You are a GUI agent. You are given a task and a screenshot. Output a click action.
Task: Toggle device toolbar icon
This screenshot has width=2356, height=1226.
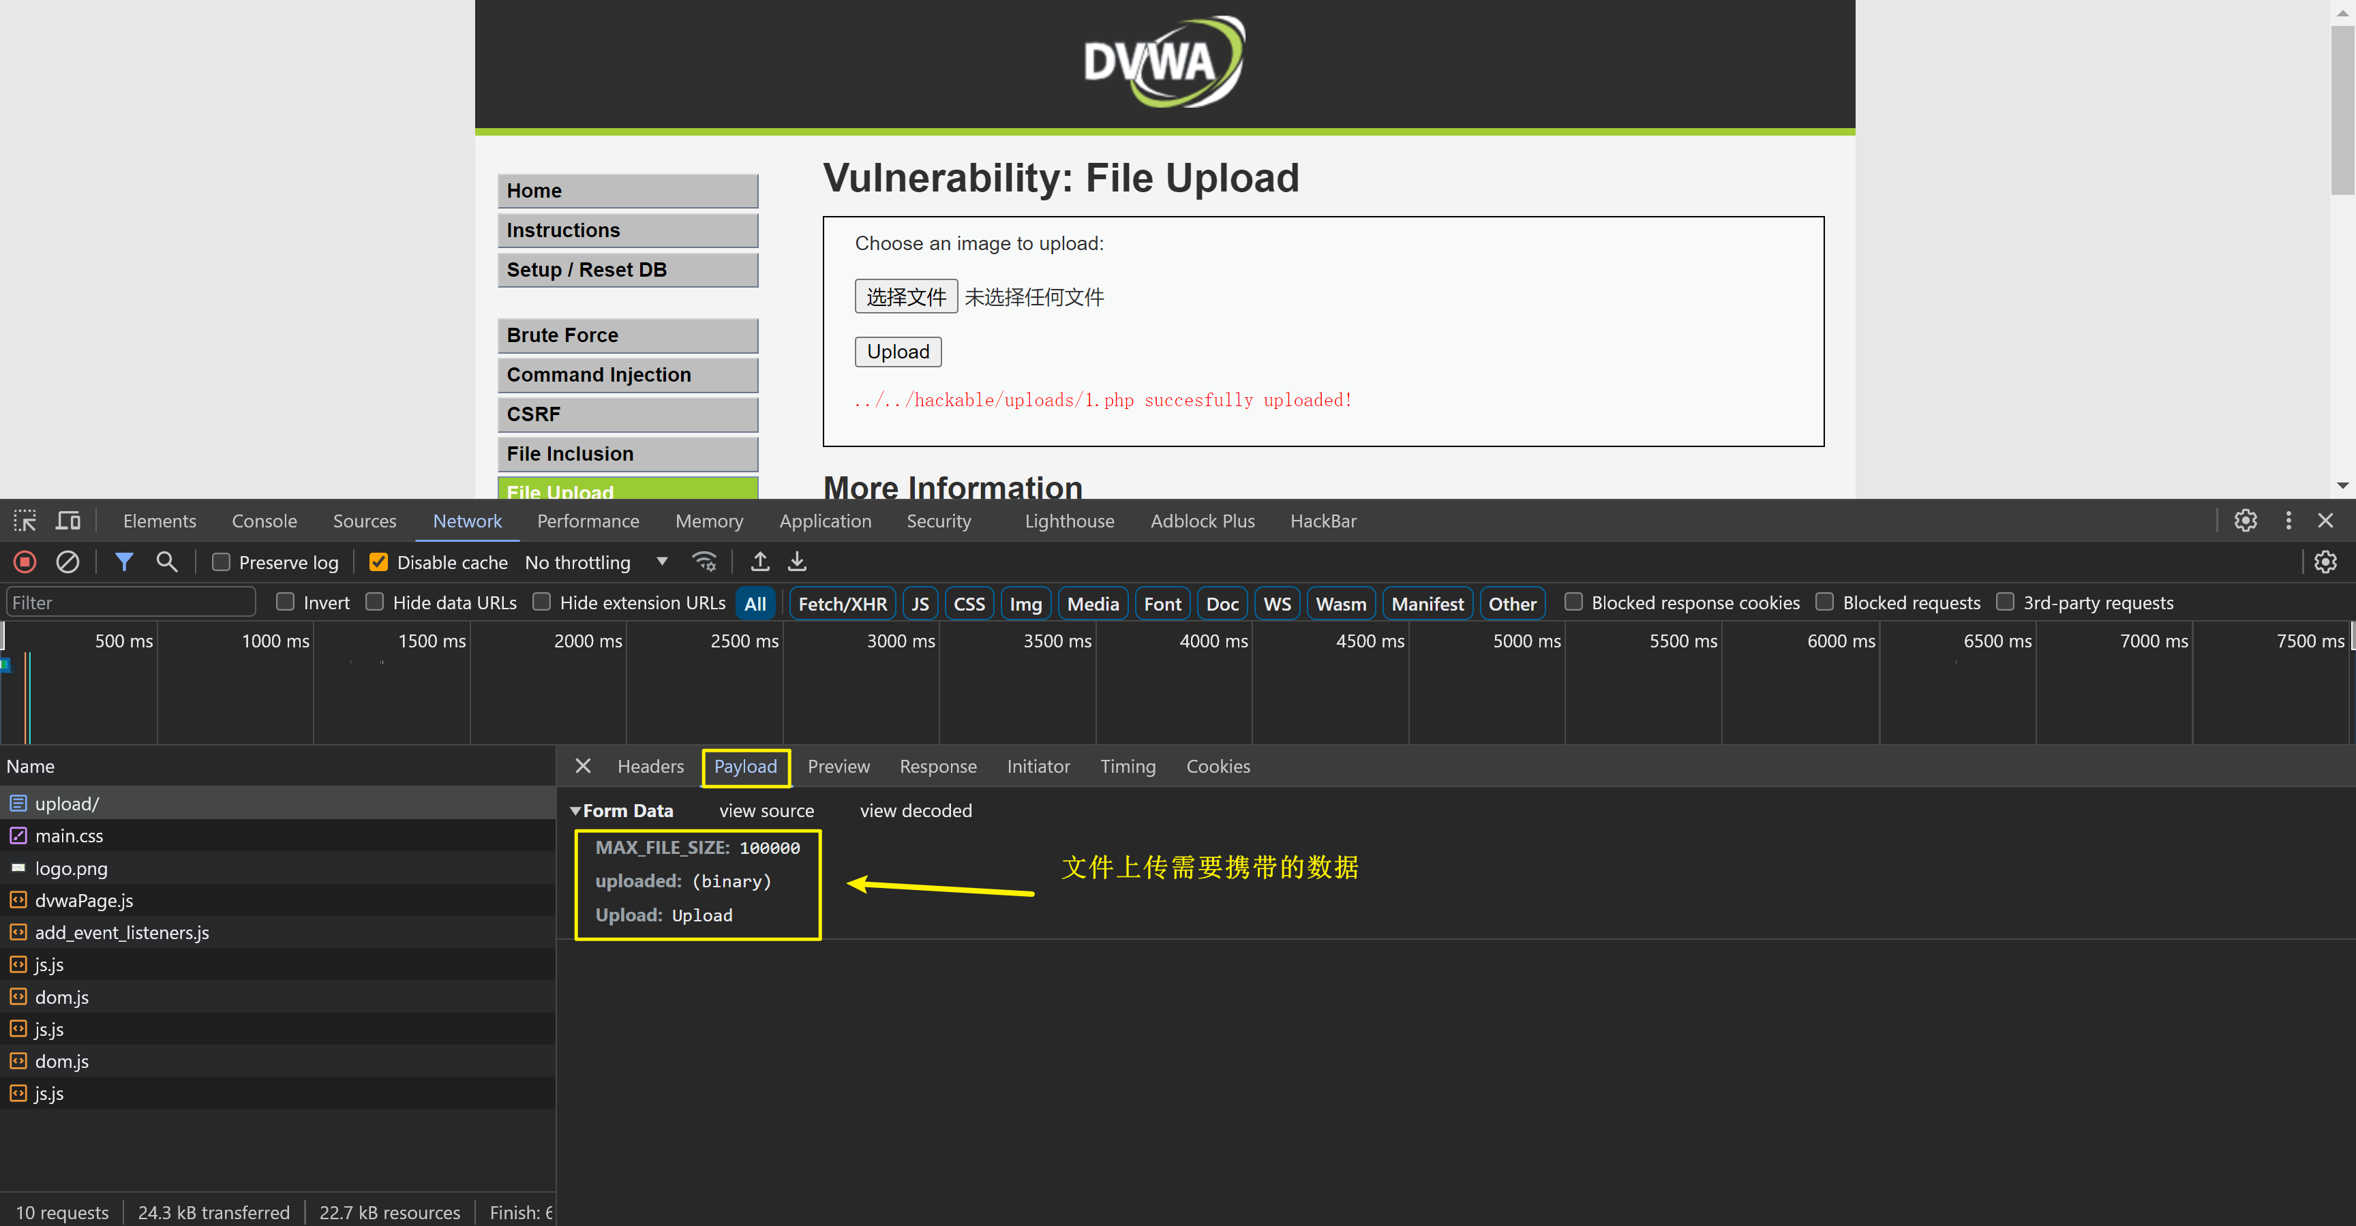coord(67,520)
